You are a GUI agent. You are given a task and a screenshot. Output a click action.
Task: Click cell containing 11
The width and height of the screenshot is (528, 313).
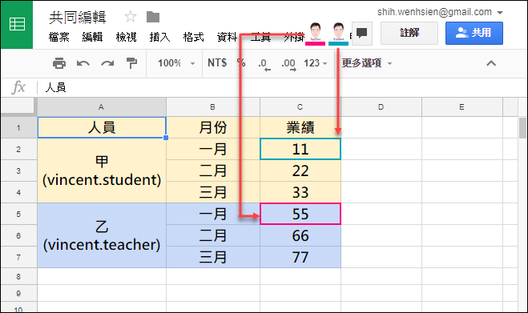pyautogui.click(x=300, y=149)
